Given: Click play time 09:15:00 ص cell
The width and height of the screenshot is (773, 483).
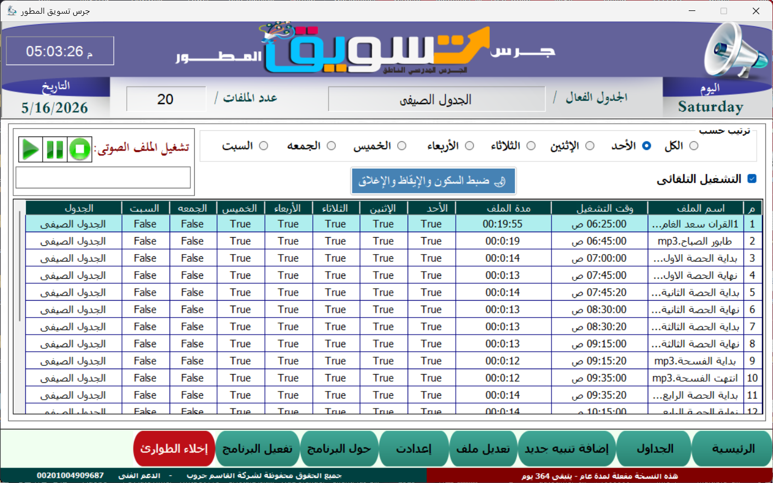Looking at the screenshot, I should [x=600, y=344].
